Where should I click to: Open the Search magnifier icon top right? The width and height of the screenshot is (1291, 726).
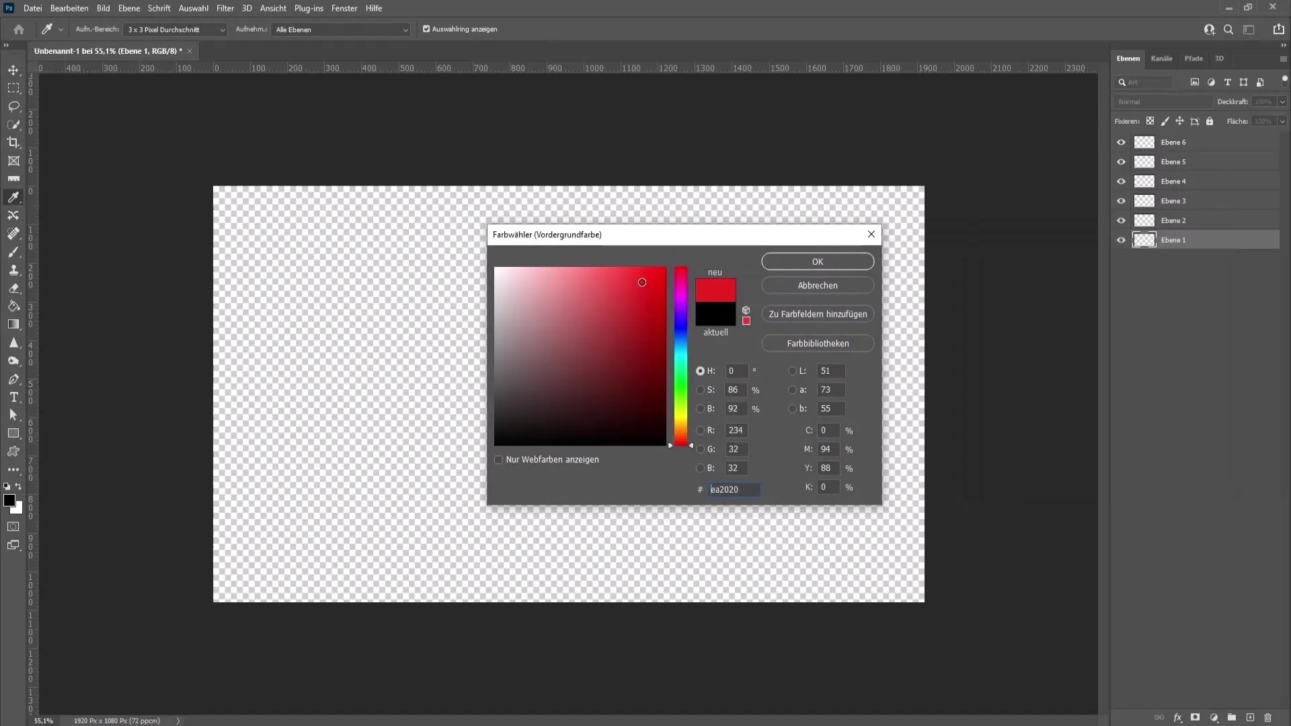(1228, 30)
